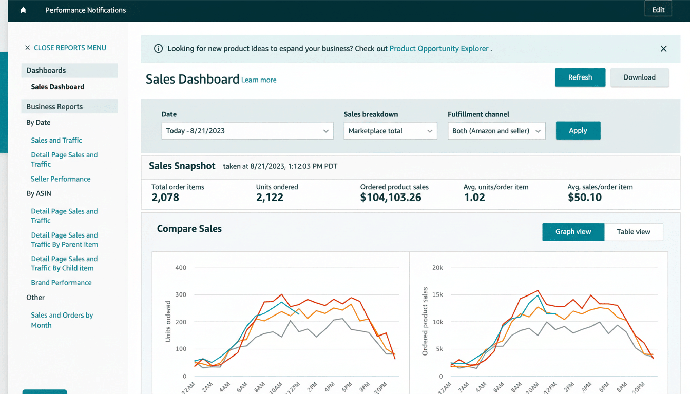
Task: Open the Date dropdown showing Today - 8/21/2023
Action: pyautogui.click(x=247, y=131)
